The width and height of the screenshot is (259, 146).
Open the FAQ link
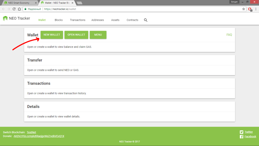[229, 35]
